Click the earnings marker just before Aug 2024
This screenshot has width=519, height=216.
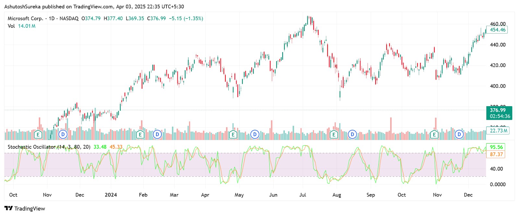click(334, 134)
